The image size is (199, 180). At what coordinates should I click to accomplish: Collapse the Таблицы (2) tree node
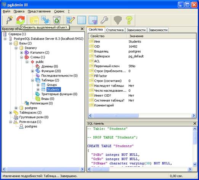[32, 80]
